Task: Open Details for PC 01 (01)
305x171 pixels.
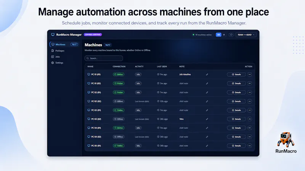Action: coord(236,74)
